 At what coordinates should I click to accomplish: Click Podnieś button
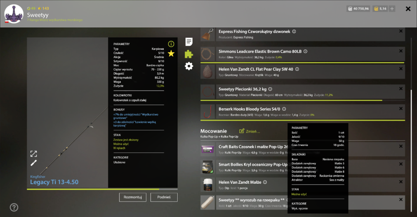click(x=164, y=197)
